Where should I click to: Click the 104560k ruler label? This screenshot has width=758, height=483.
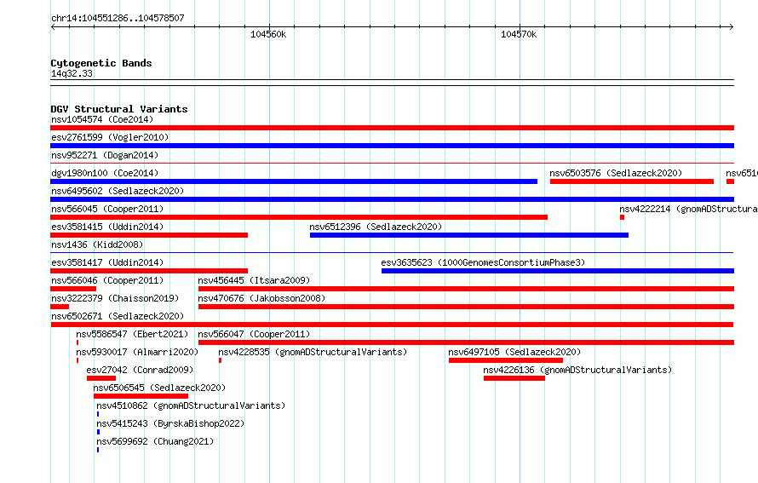(268, 34)
